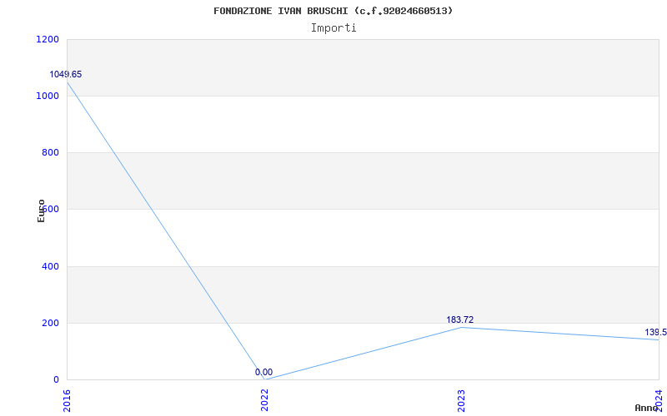The image size is (667, 416).
Task: Select the Importi subtitle text
Action: [333, 28]
